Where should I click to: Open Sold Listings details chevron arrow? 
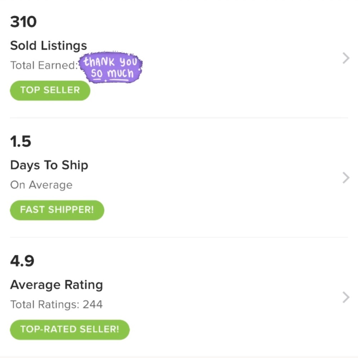coord(345,58)
